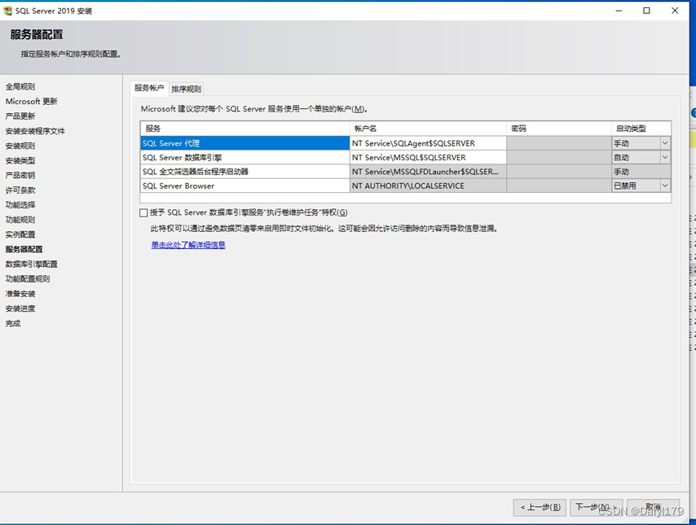The image size is (696, 525).
Task: Tick the 执行卷维护任务 privilege checkbox
Action: [x=143, y=212]
